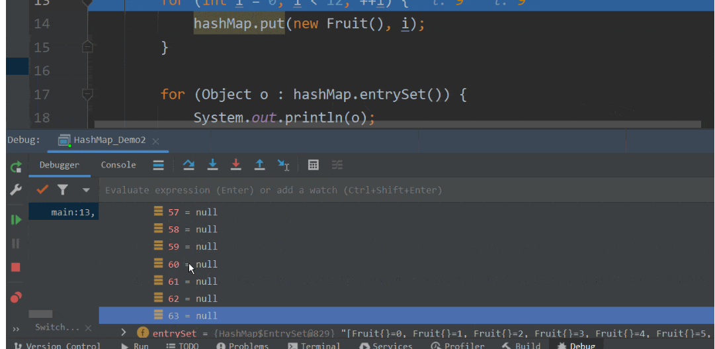Click line number 16 in the gutter

pyautogui.click(x=42, y=71)
